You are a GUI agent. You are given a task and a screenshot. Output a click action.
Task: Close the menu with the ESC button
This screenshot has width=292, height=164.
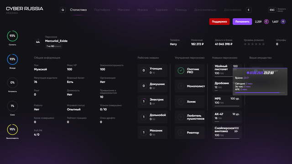tap(272, 10)
